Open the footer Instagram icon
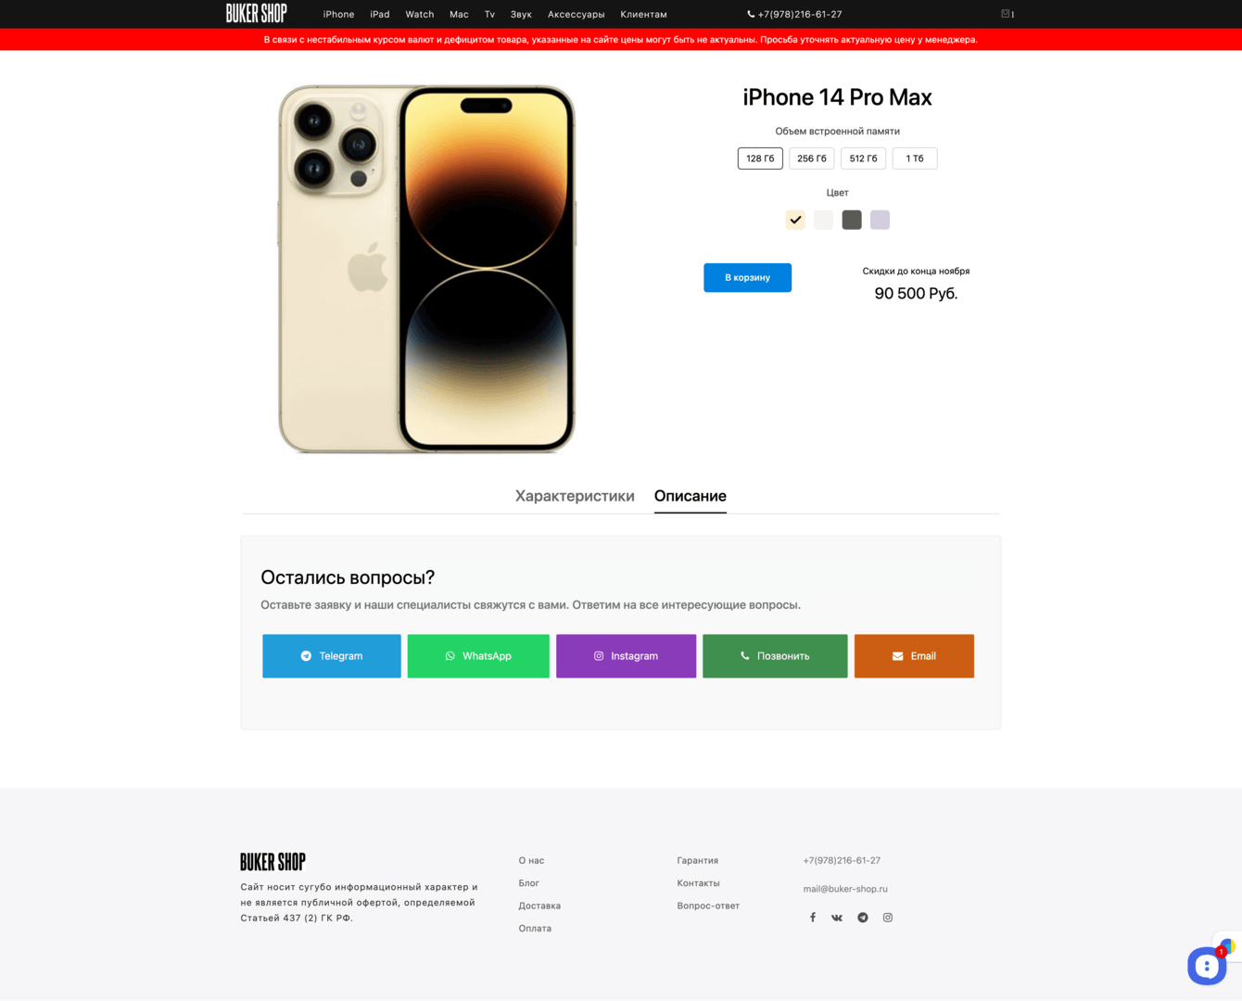Screen dimensions: 1242x1001 [x=888, y=918]
